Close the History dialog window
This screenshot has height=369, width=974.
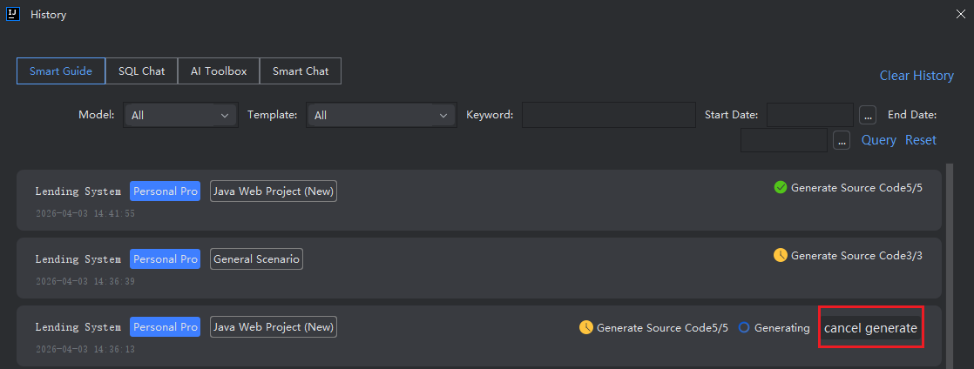pos(960,14)
